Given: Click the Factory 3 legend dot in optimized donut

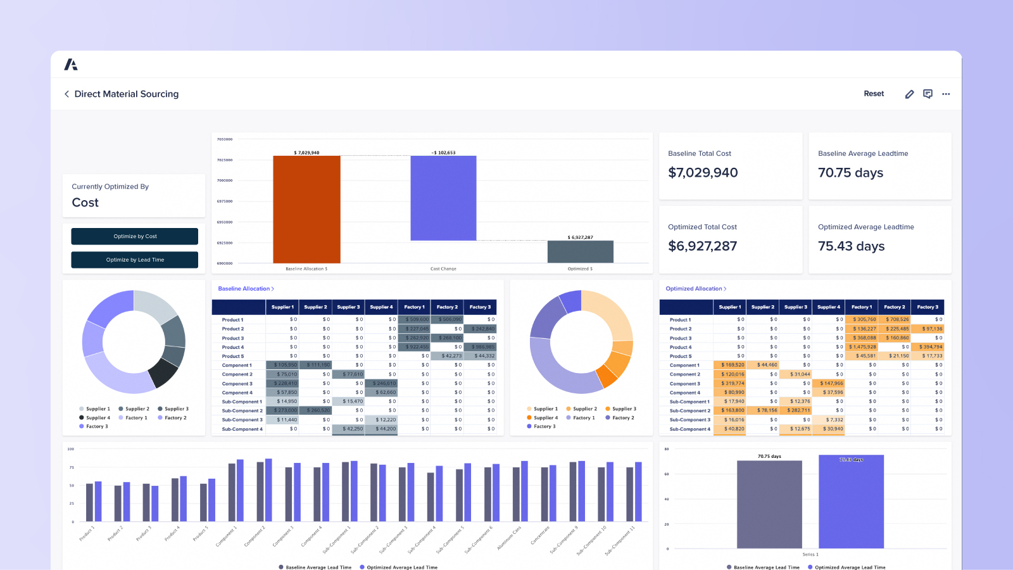Looking at the screenshot, I should pyautogui.click(x=529, y=426).
